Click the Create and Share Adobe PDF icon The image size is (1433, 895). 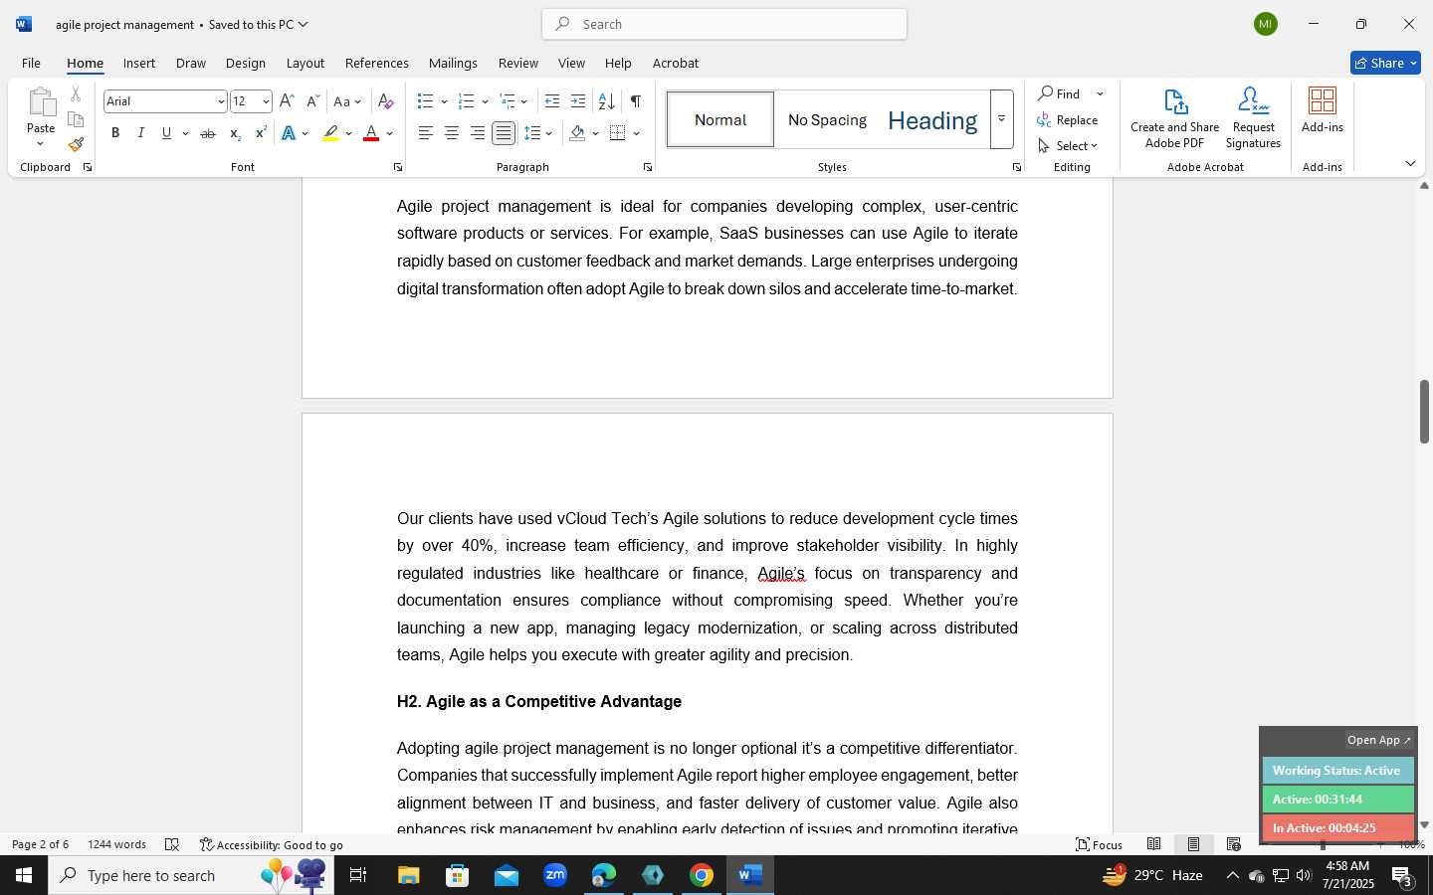1175,101
